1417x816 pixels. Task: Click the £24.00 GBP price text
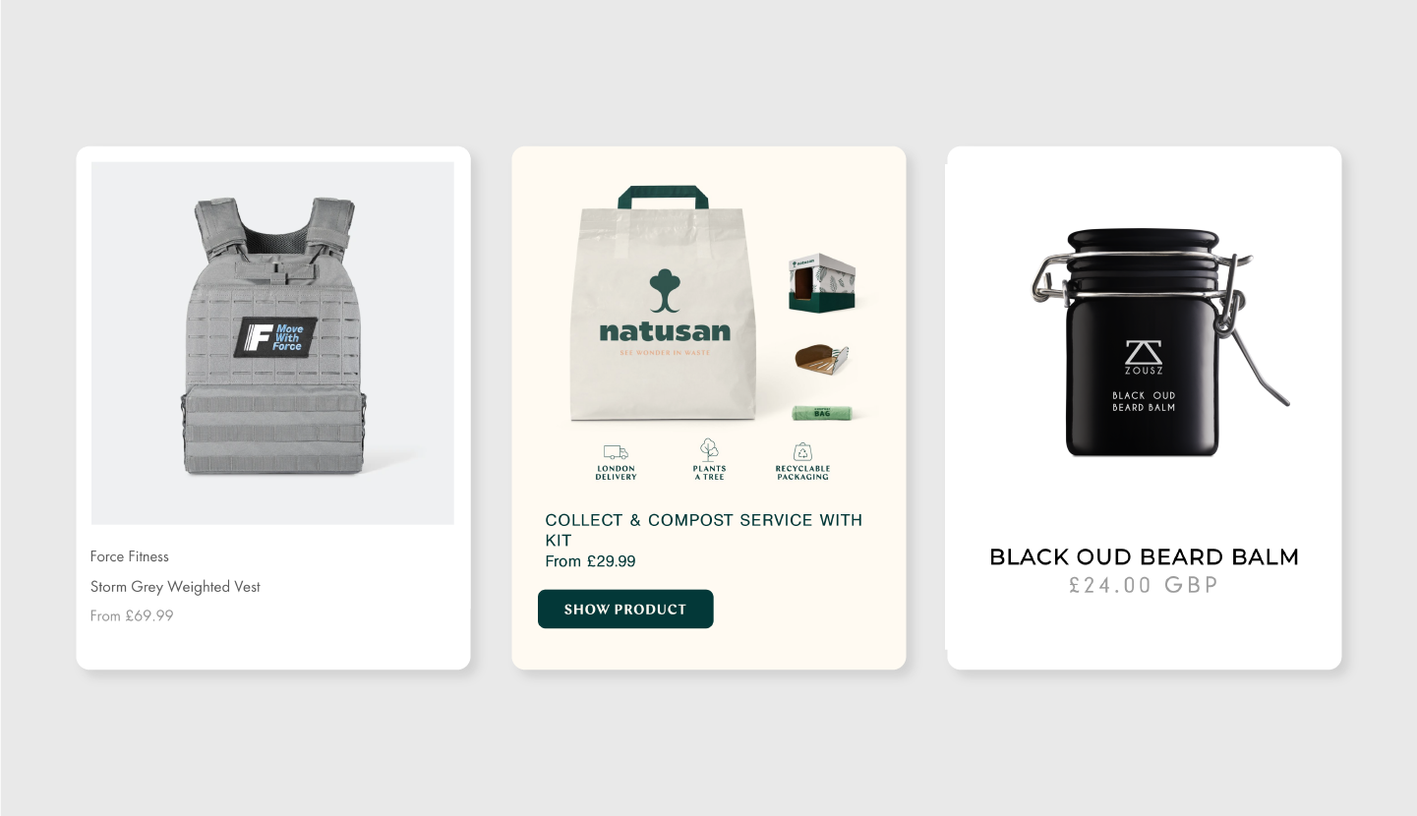coord(1144,586)
